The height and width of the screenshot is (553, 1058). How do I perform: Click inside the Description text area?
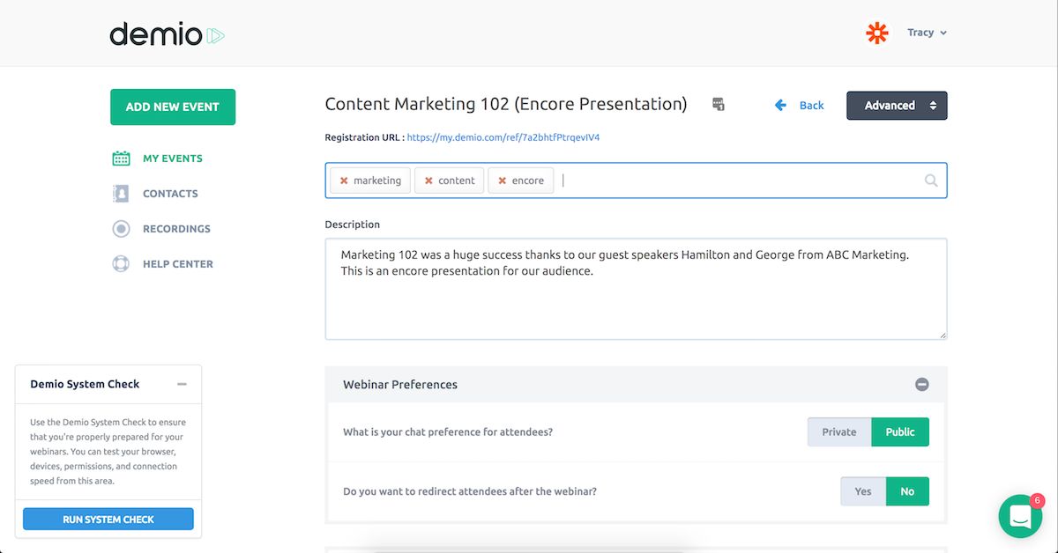635,299
